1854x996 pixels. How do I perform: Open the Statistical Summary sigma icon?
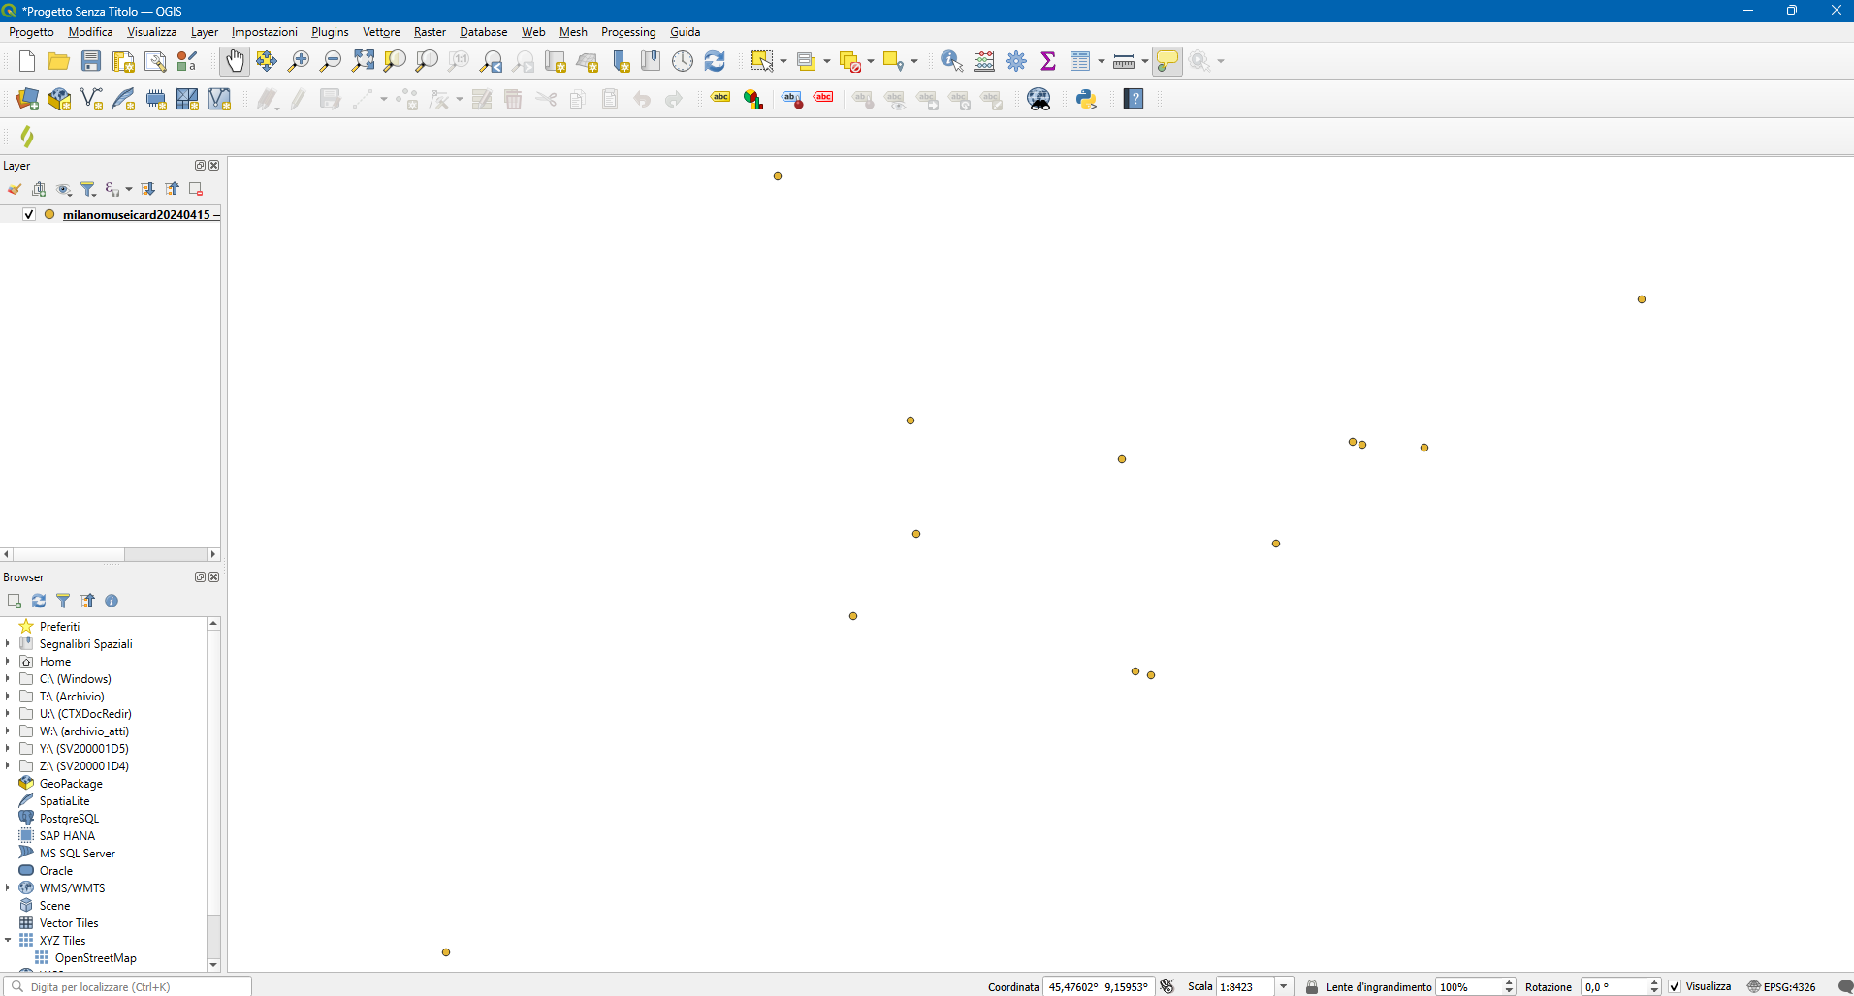(x=1048, y=61)
